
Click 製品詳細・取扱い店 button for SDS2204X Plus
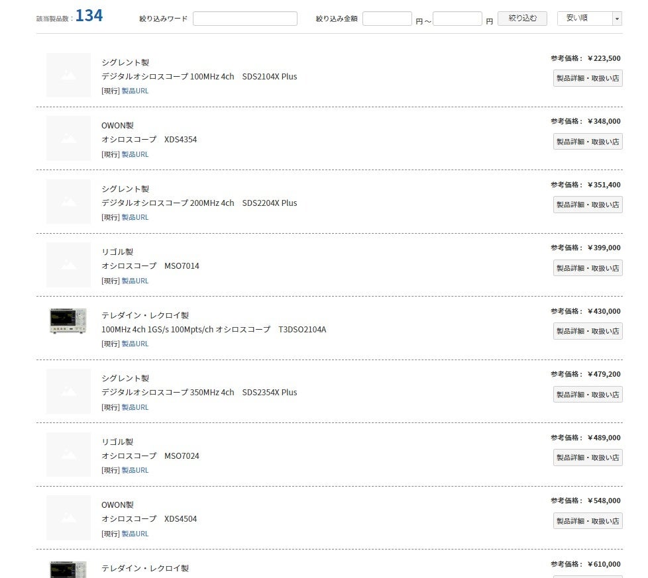coord(588,205)
